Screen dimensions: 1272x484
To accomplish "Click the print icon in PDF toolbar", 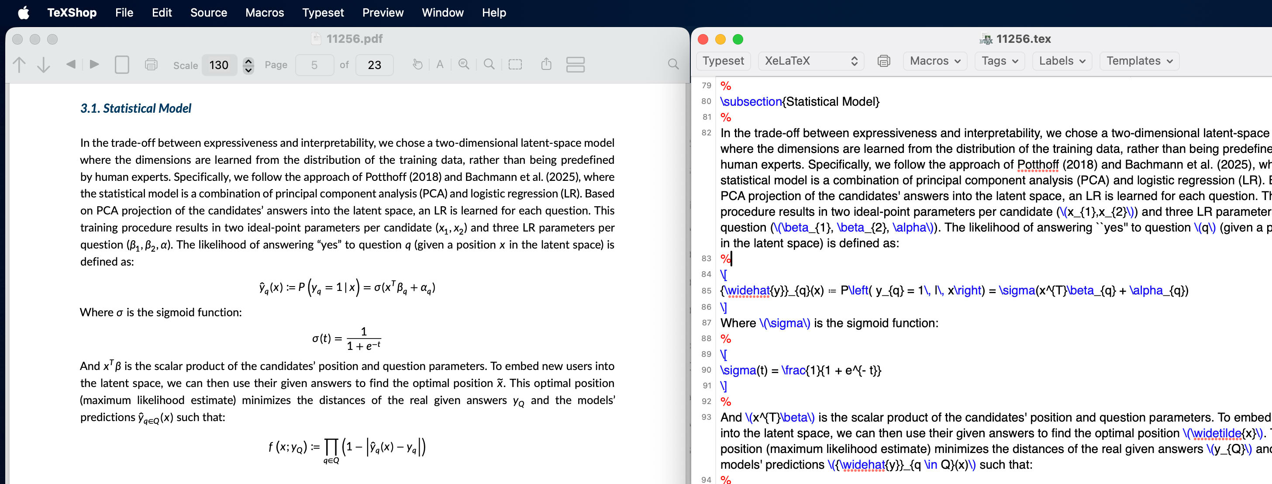I will click(151, 65).
